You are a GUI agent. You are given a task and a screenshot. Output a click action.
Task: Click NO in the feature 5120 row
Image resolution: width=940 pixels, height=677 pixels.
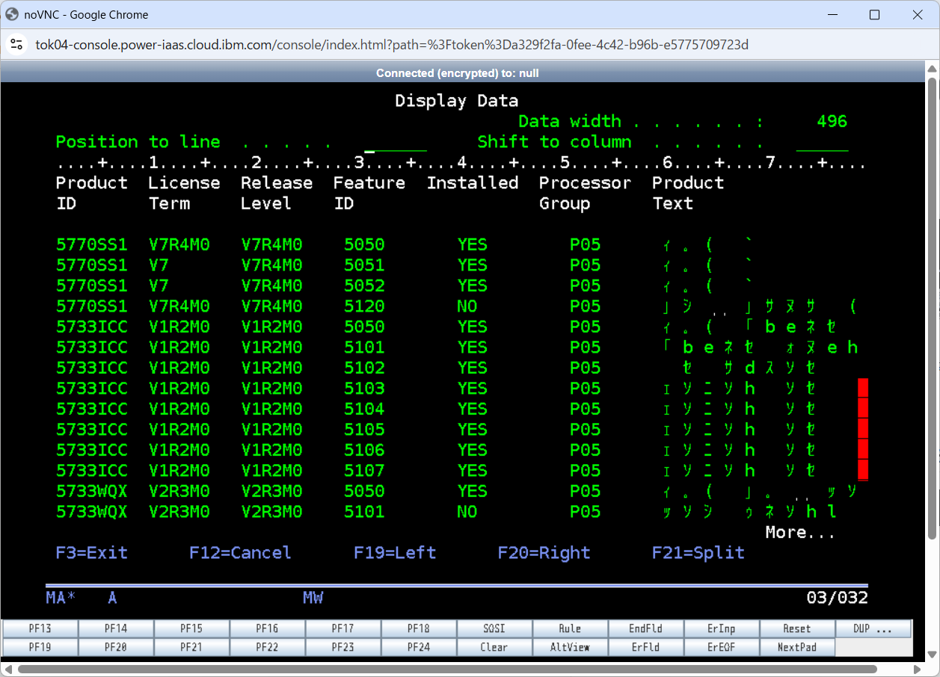pos(467,306)
